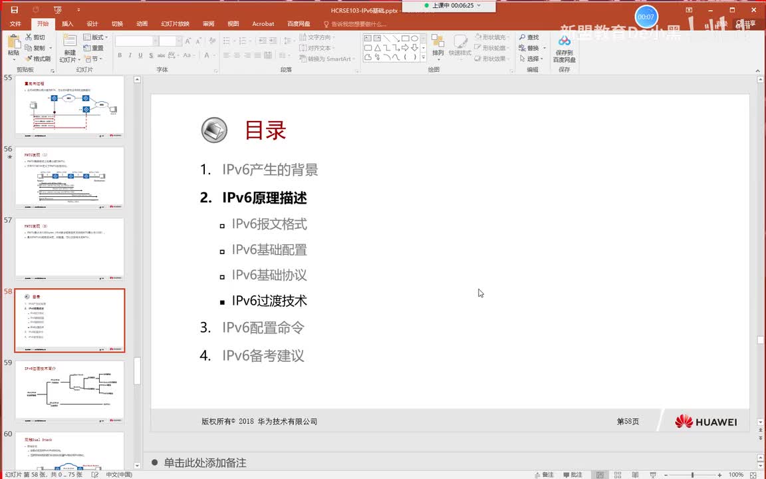Toggle align text left
766x479 pixels.
pos(227,55)
